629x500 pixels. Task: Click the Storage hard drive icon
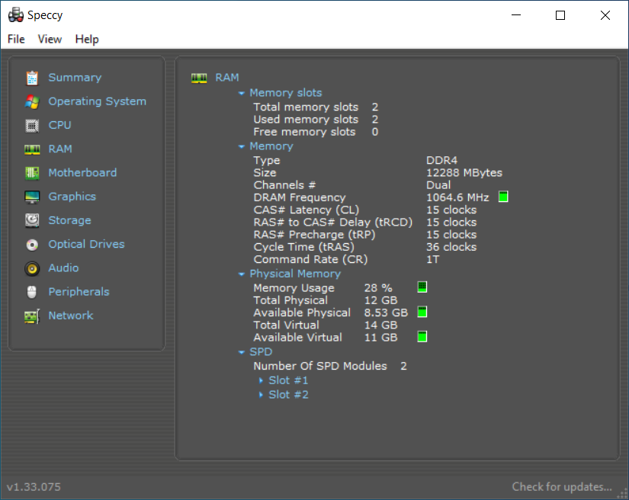[32, 220]
